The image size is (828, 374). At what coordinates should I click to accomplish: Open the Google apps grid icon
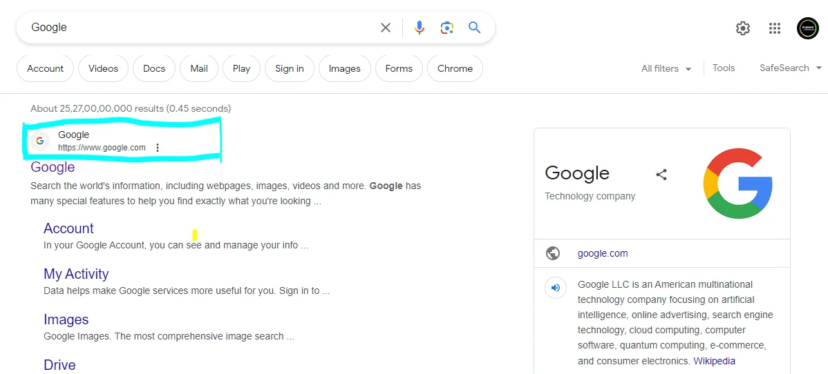pyautogui.click(x=775, y=28)
